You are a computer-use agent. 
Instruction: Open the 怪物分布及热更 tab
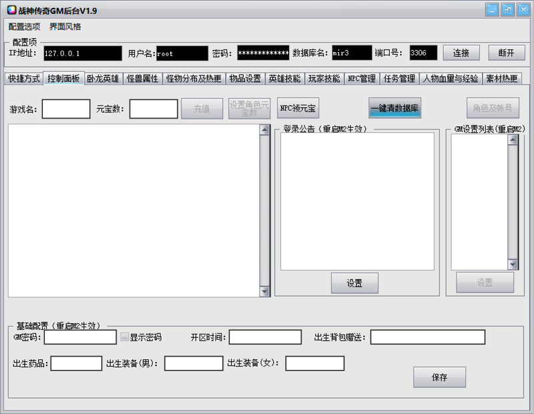(x=194, y=78)
